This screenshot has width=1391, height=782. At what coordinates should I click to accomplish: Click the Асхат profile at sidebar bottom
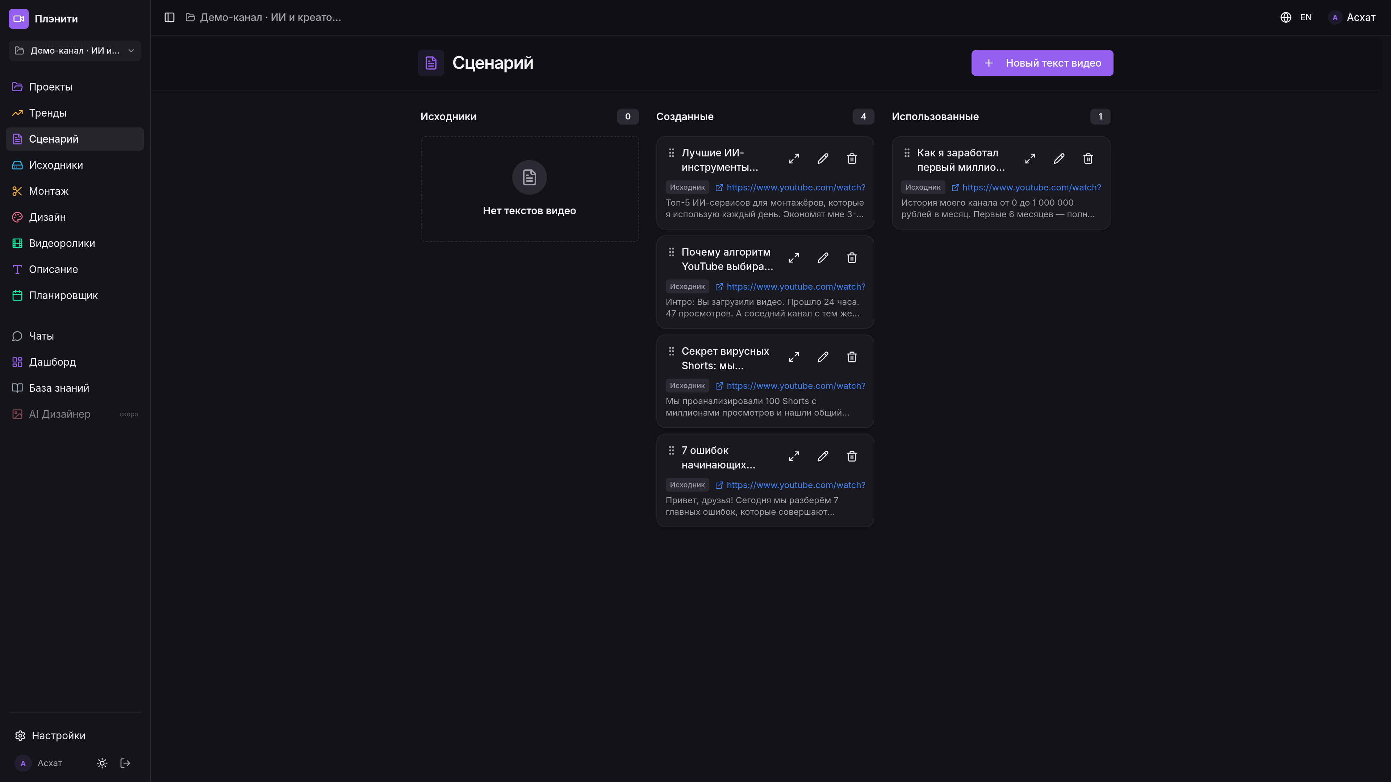tap(39, 763)
